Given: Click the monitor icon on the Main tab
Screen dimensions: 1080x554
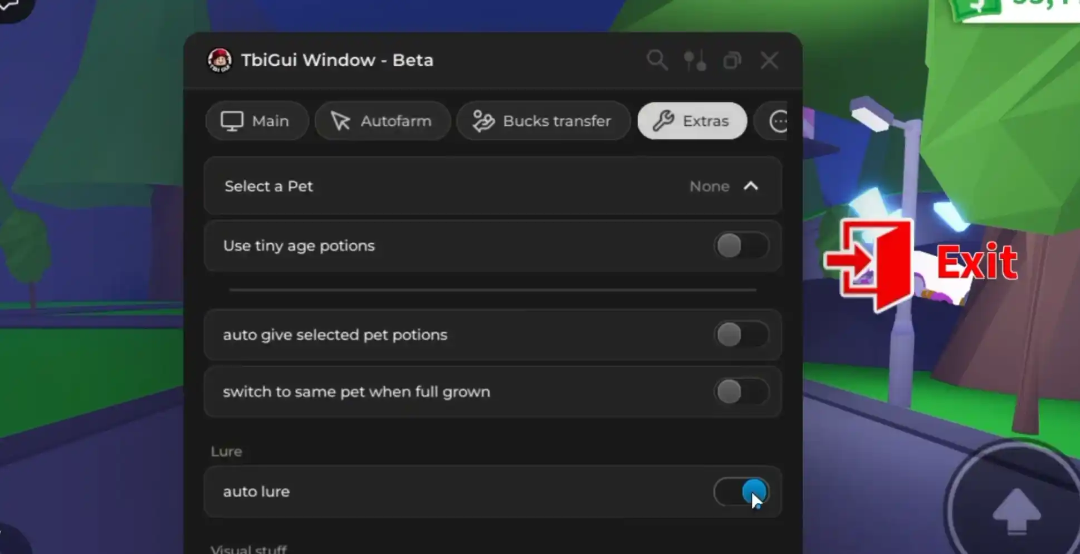Looking at the screenshot, I should pyautogui.click(x=232, y=121).
